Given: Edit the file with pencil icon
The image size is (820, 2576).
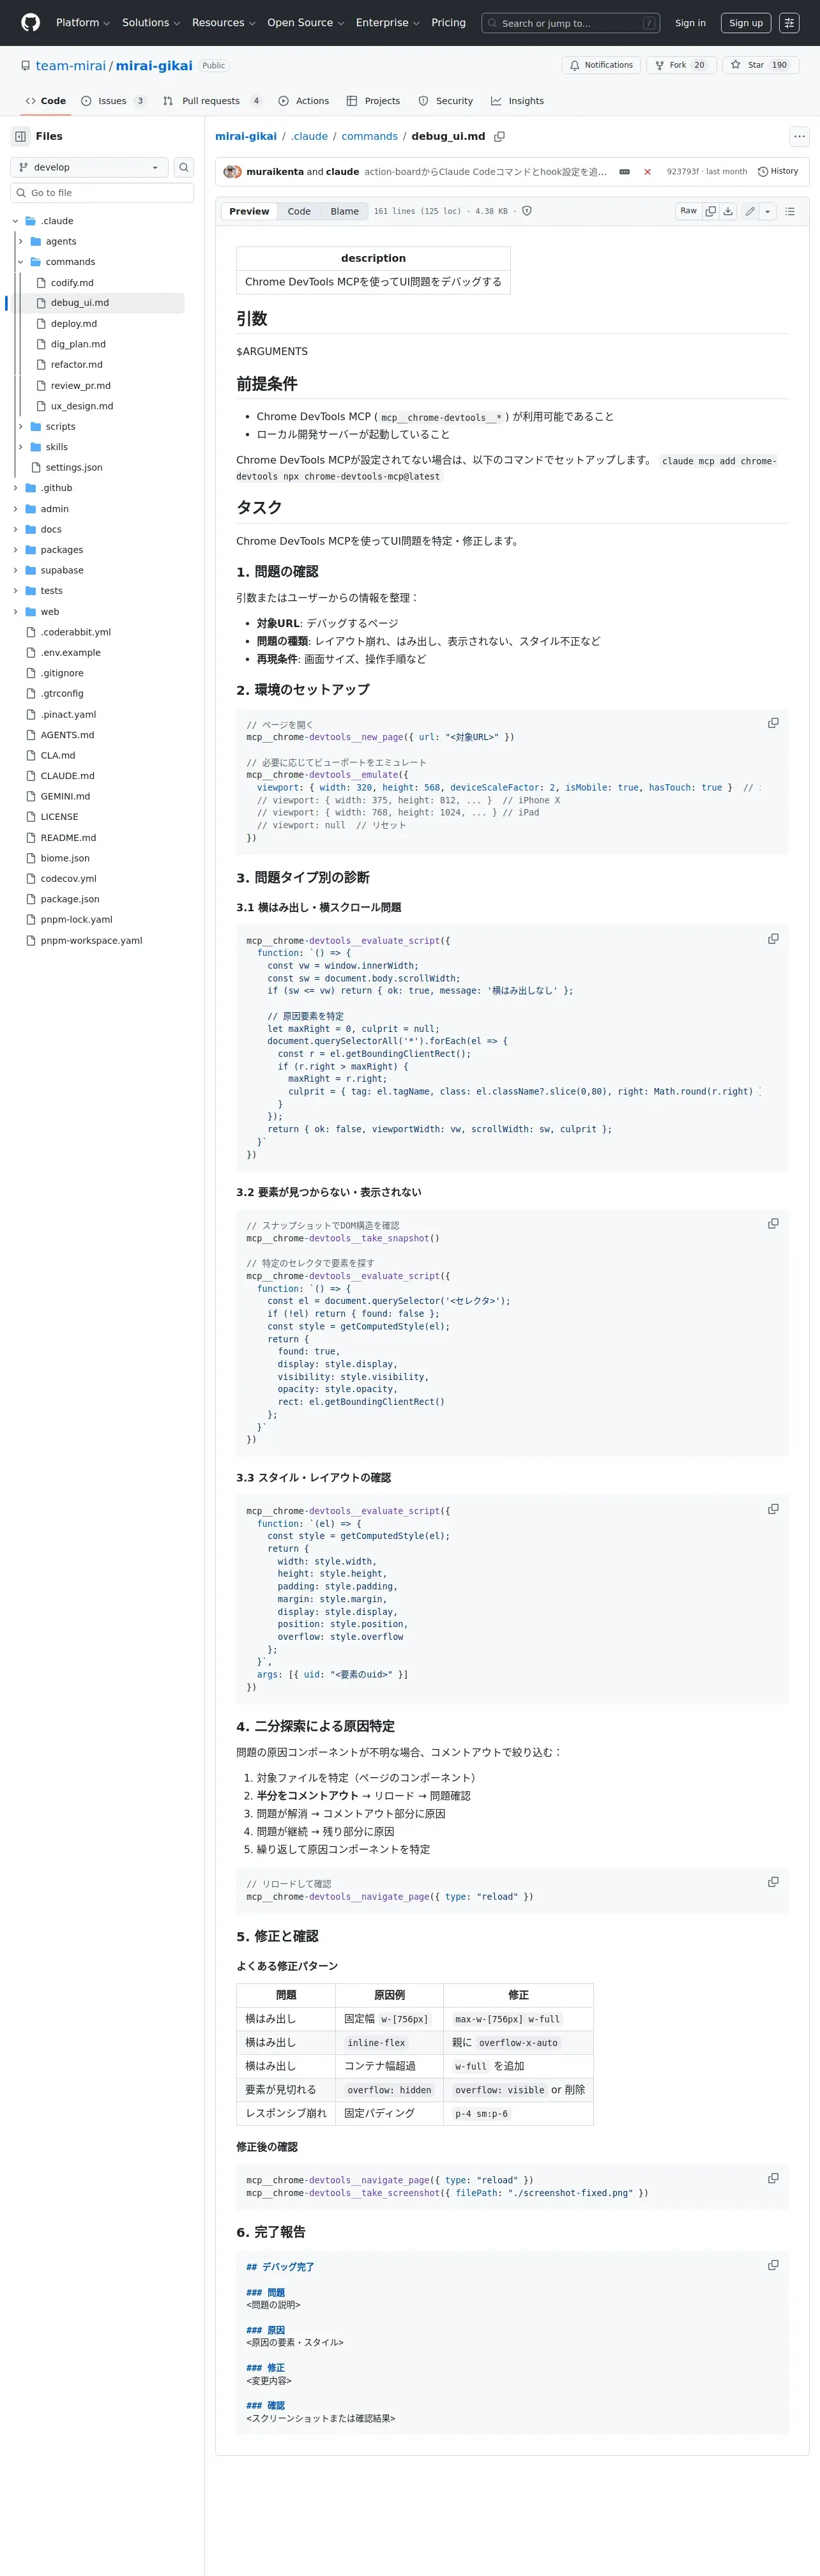Looking at the screenshot, I should coord(750,211).
